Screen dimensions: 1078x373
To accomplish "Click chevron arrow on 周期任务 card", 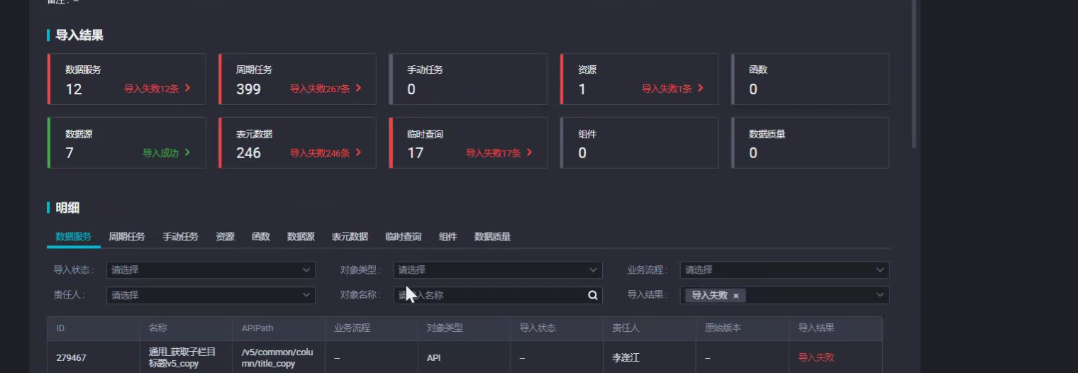I will [358, 89].
